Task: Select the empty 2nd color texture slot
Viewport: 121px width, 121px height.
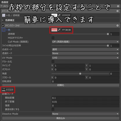Action: [4, 30]
